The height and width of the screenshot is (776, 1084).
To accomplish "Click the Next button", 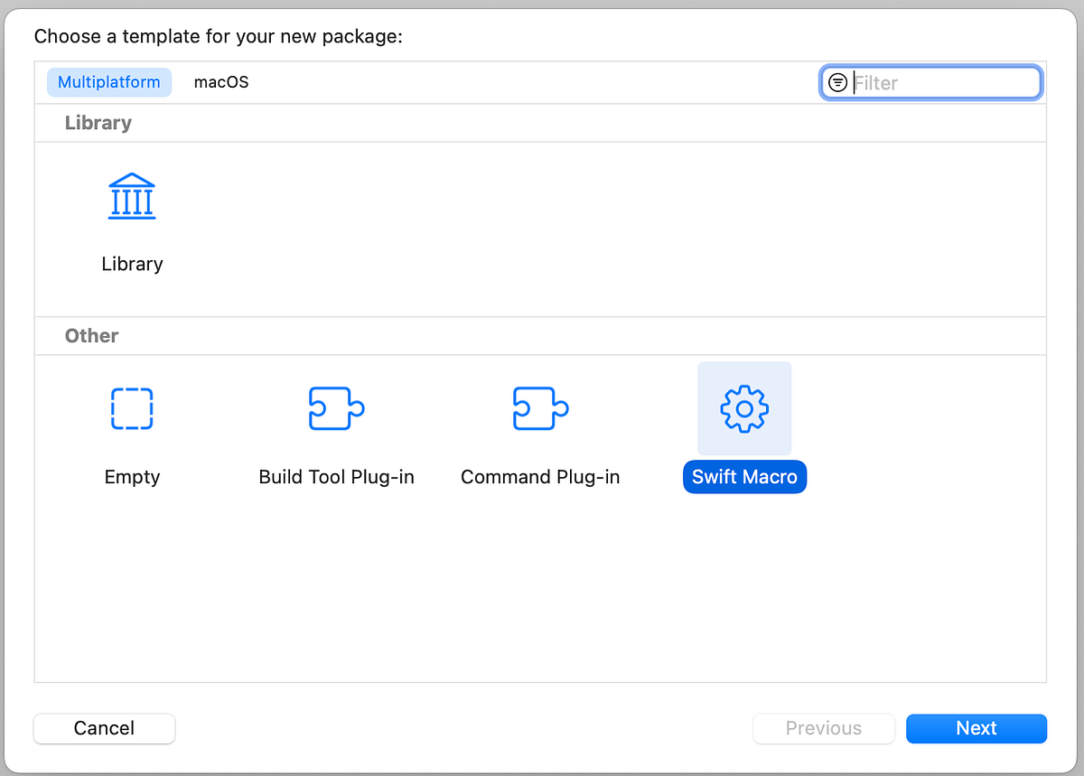I will (977, 728).
